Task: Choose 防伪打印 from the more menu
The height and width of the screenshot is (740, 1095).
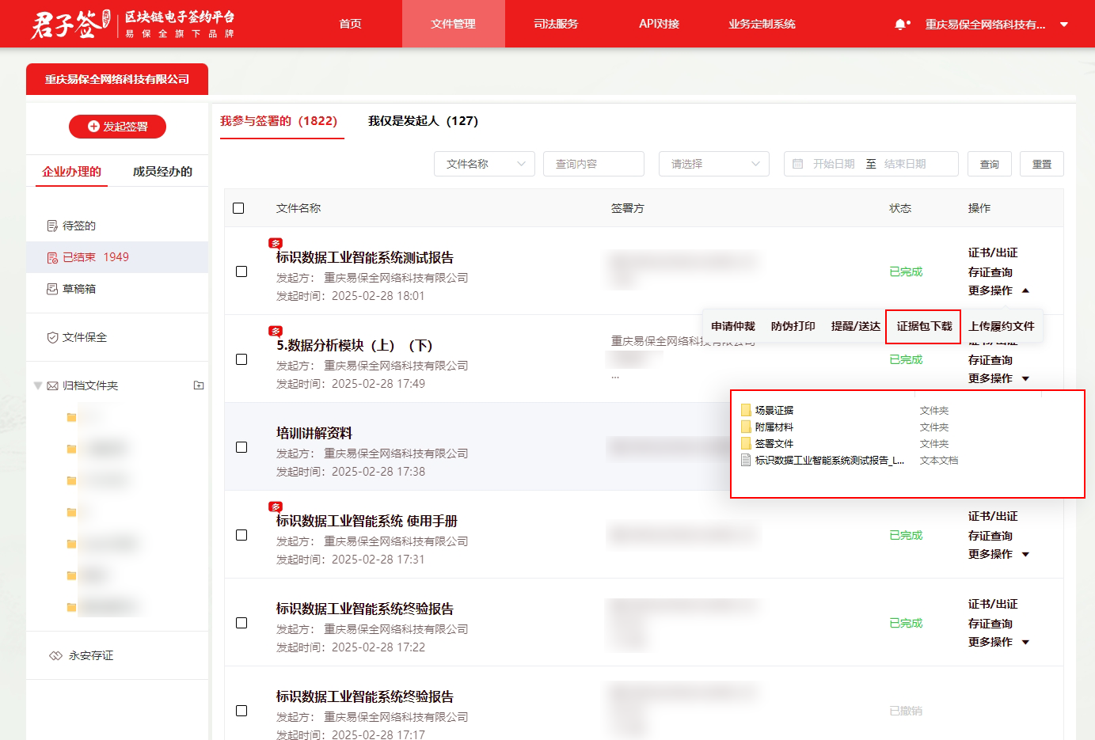Action: pyautogui.click(x=793, y=326)
